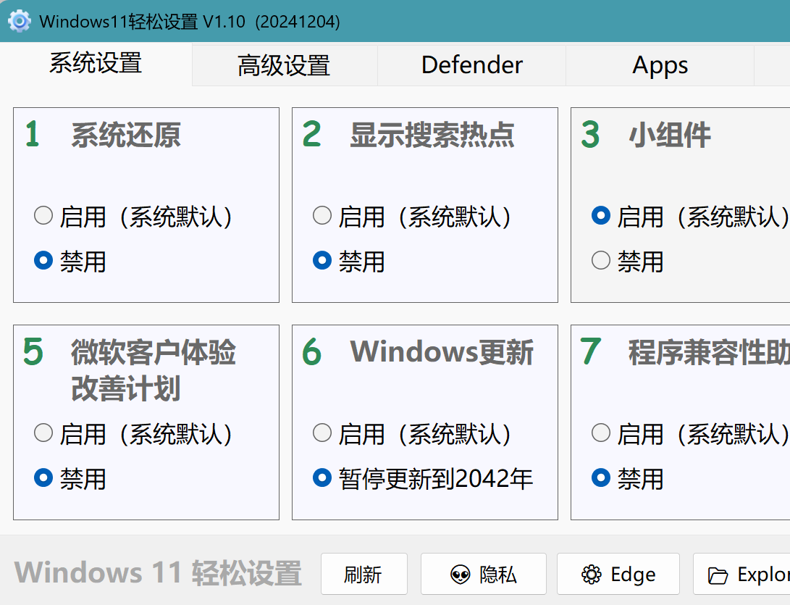
Task: Click the 刷新 button
Action: pyautogui.click(x=364, y=574)
